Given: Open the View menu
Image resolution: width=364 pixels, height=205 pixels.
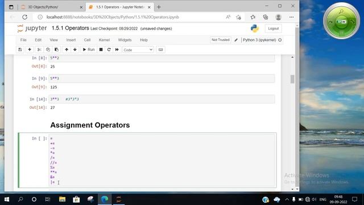Looking at the screenshot, I should click(x=53, y=40).
